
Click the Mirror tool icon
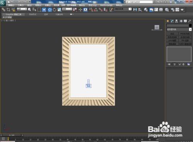135,10
